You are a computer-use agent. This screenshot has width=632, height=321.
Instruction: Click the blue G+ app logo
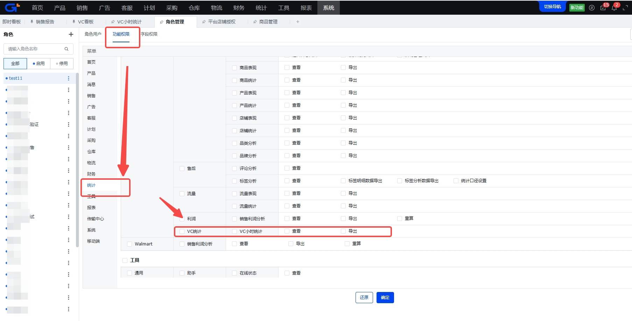(x=12, y=7)
